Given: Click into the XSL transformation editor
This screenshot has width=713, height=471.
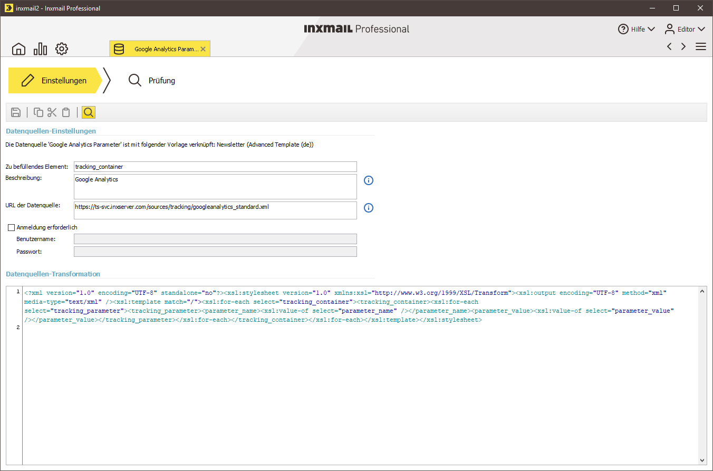Looking at the screenshot, I should pyautogui.click(x=360, y=376).
